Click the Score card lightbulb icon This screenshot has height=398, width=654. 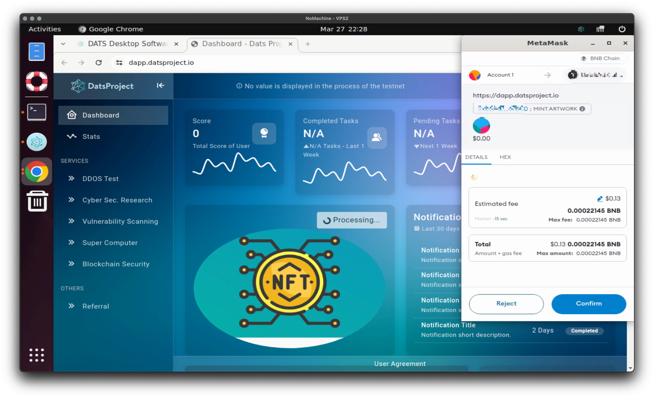[x=264, y=133]
